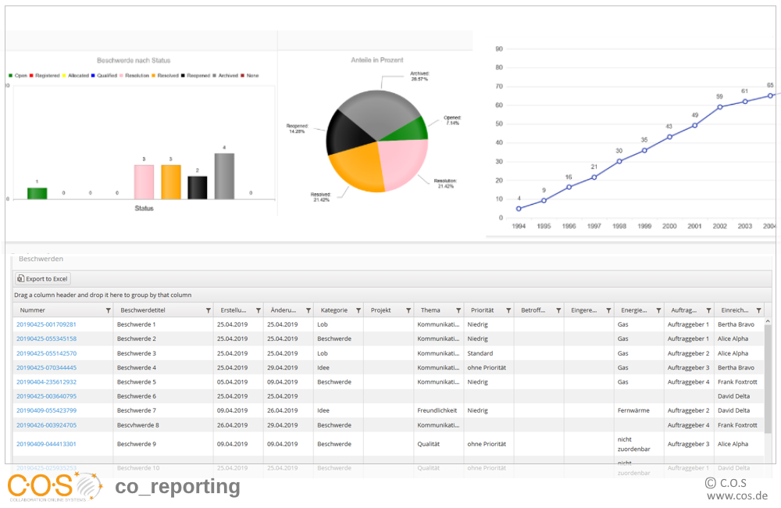Click Export to Excel button
This screenshot has width=781, height=508.
coord(42,279)
